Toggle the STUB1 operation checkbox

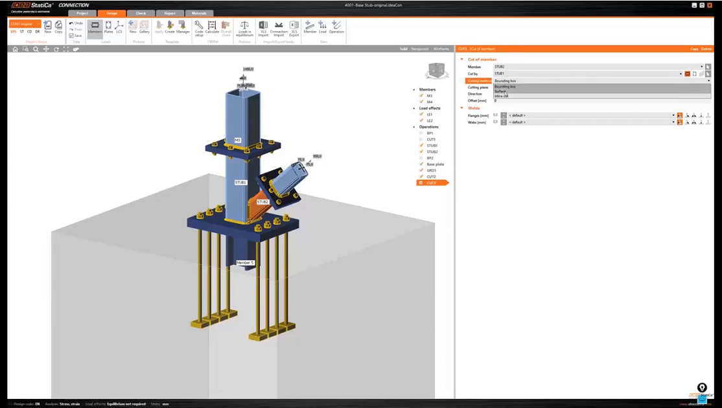coord(421,146)
